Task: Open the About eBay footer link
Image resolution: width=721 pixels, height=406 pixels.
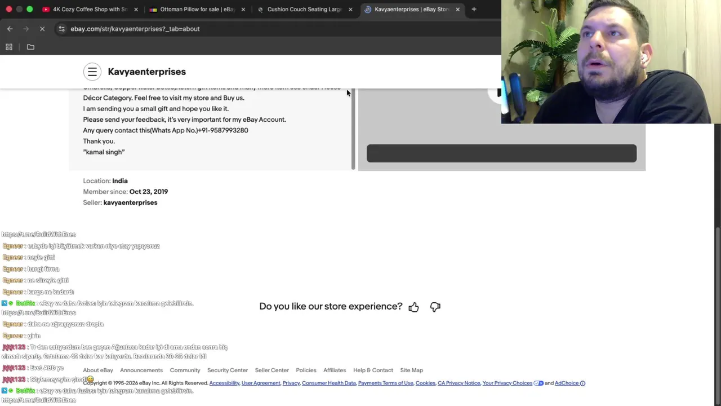Action: 98,370
